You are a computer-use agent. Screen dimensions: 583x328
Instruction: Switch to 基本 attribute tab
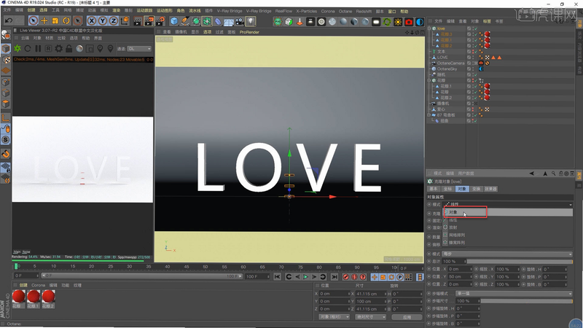click(434, 189)
